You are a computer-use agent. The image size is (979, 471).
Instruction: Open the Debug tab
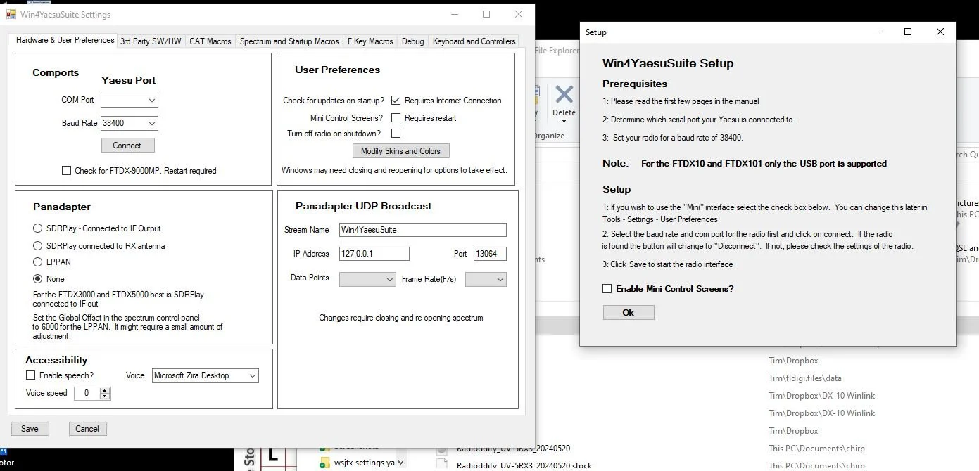point(413,41)
